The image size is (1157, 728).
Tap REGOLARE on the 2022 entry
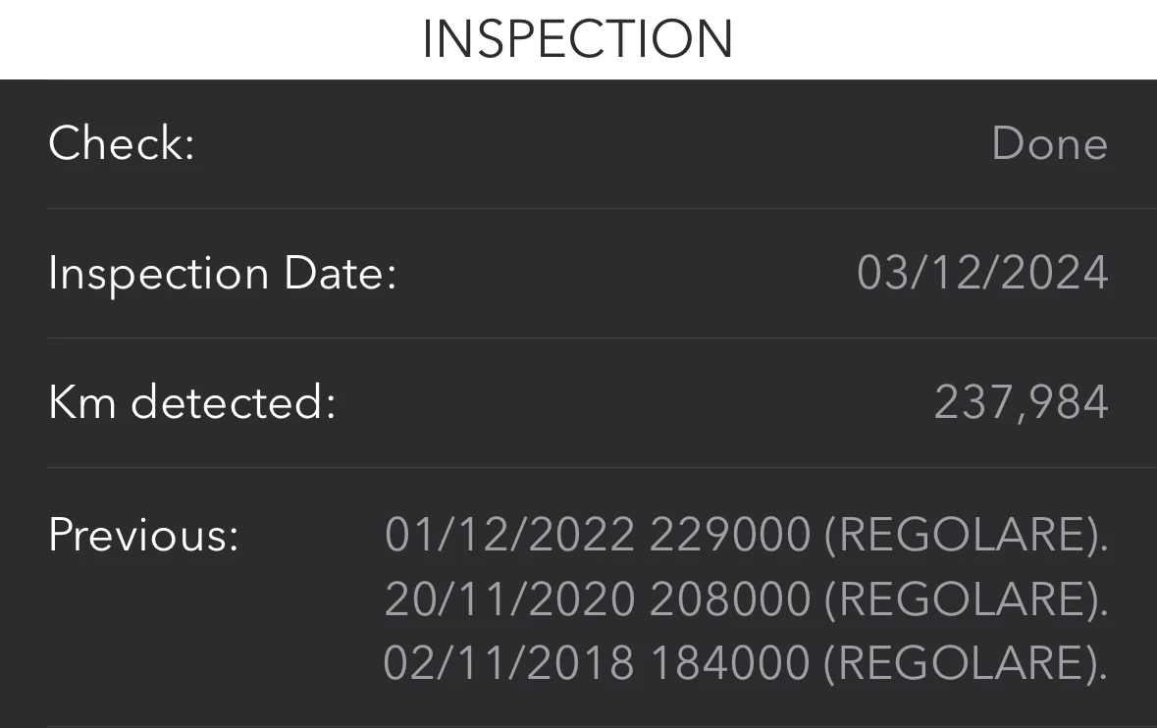961,535
